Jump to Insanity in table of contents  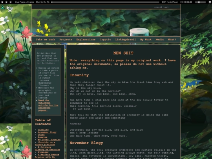tap(43, 130)
